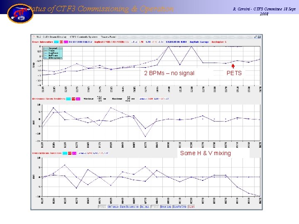Click the red Alarm button
Screen dimensions: 299x224
[x=191, y=207]
